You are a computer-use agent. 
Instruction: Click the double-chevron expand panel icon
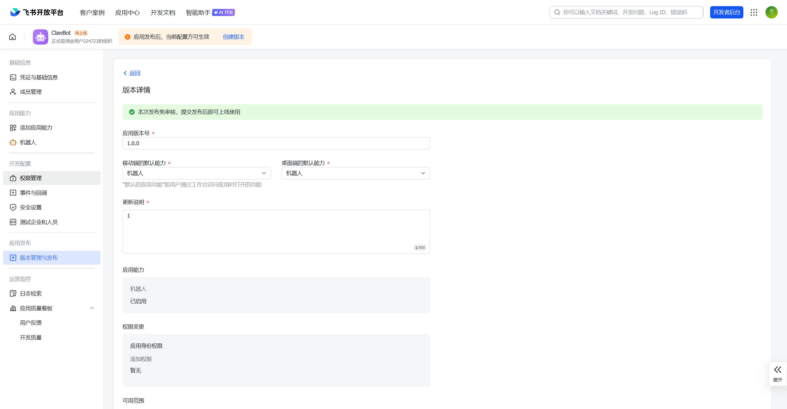click(777, 370)
